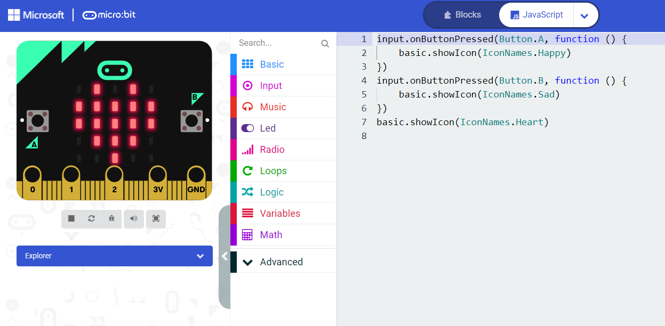Stop the simulator
This screenshot has width=665, height=326.
pos(71,218)
